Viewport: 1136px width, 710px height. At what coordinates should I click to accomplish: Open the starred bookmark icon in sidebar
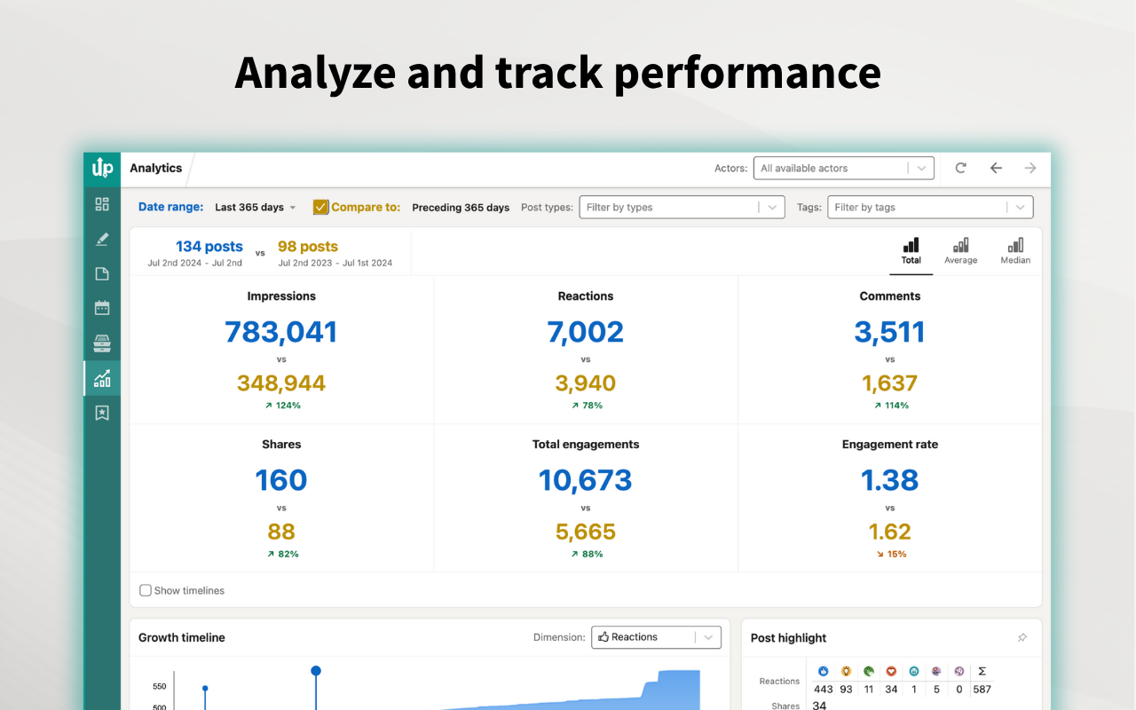102,413
